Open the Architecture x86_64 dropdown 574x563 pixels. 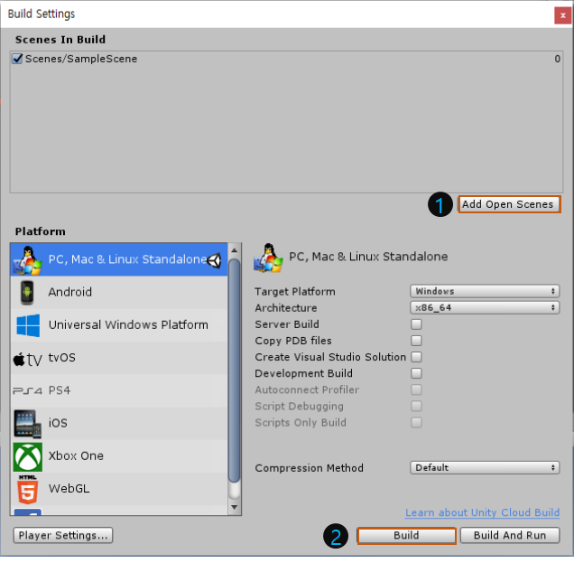pyautogui.click(x=485, y=307)
